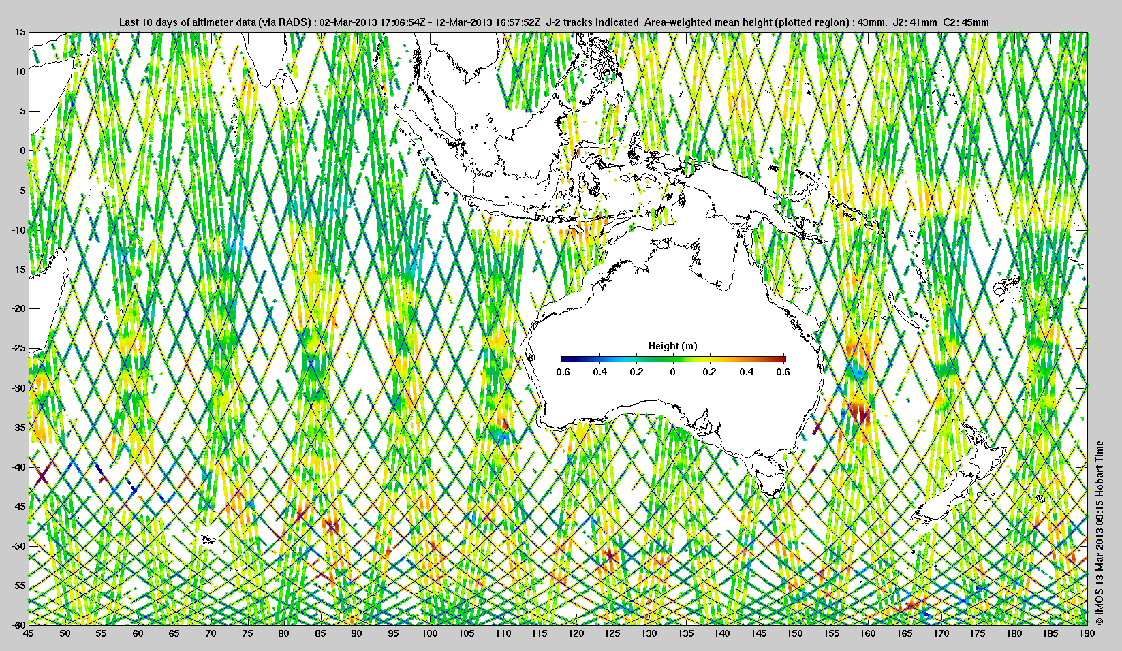Click longitude axis label 100
The width and height of the screenshot is (1122, 651).
click(430, 633)
